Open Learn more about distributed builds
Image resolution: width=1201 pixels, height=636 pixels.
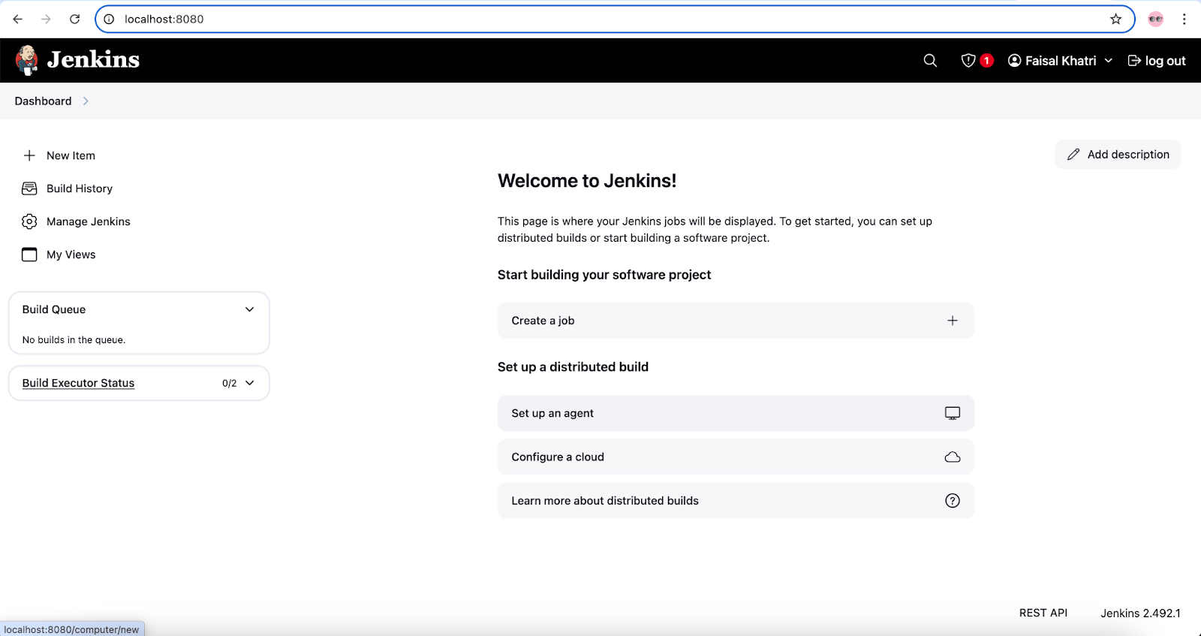click(736, 501)
